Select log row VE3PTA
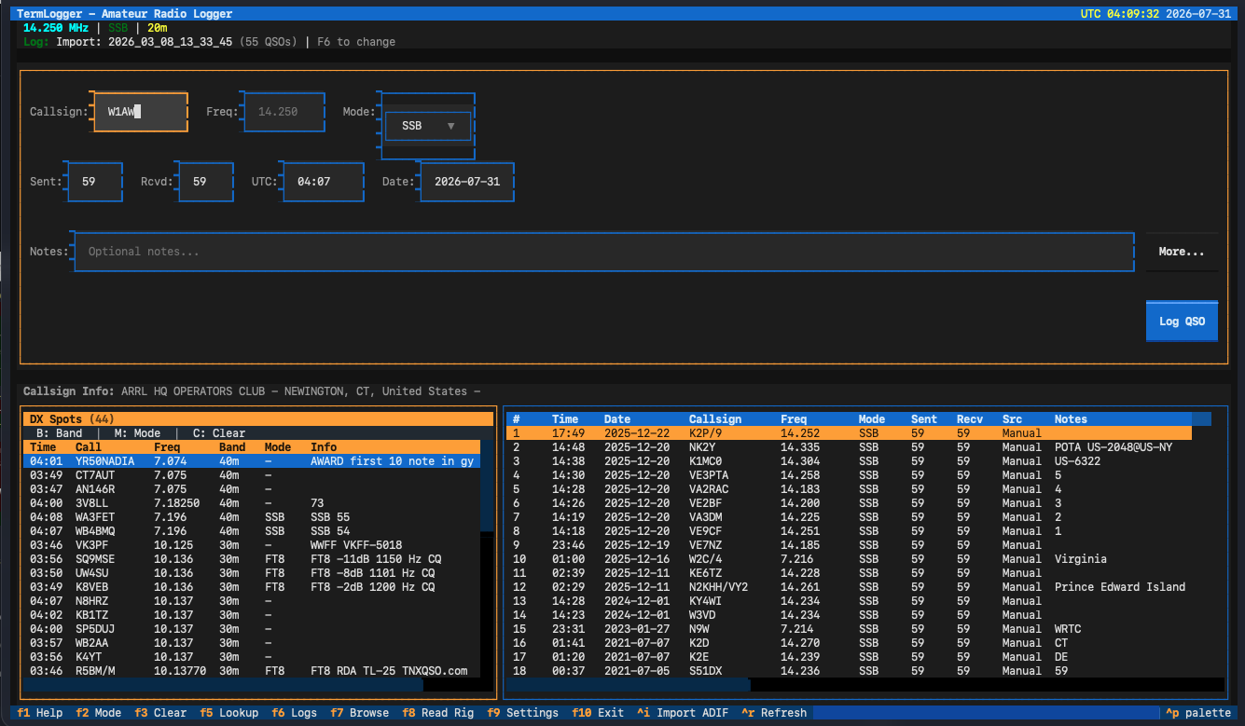The image size is (1245, 726). pyautogui.click(x=849, y=475)
